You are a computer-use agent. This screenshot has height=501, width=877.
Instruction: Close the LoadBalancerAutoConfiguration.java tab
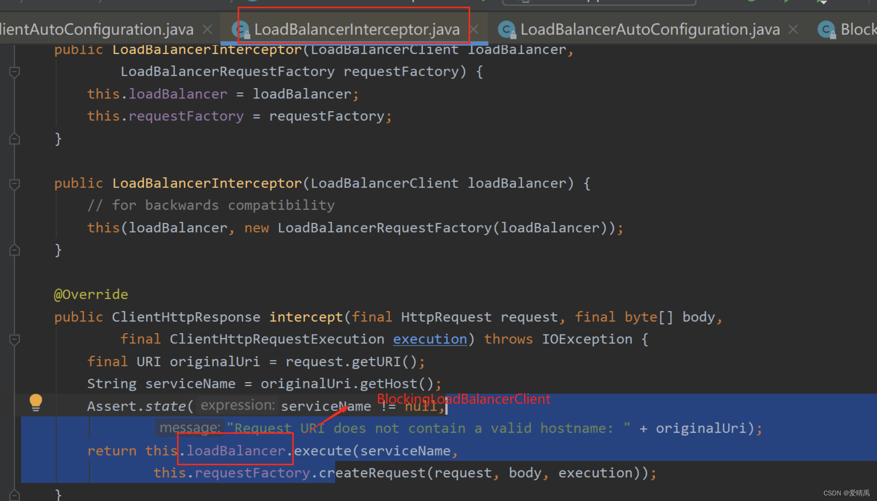click(x=793, y=29)
